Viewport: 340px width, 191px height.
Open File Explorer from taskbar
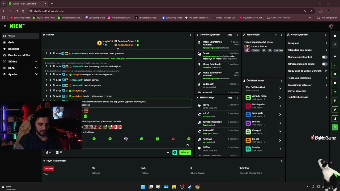pyautogui.click(x=174, y=187)
